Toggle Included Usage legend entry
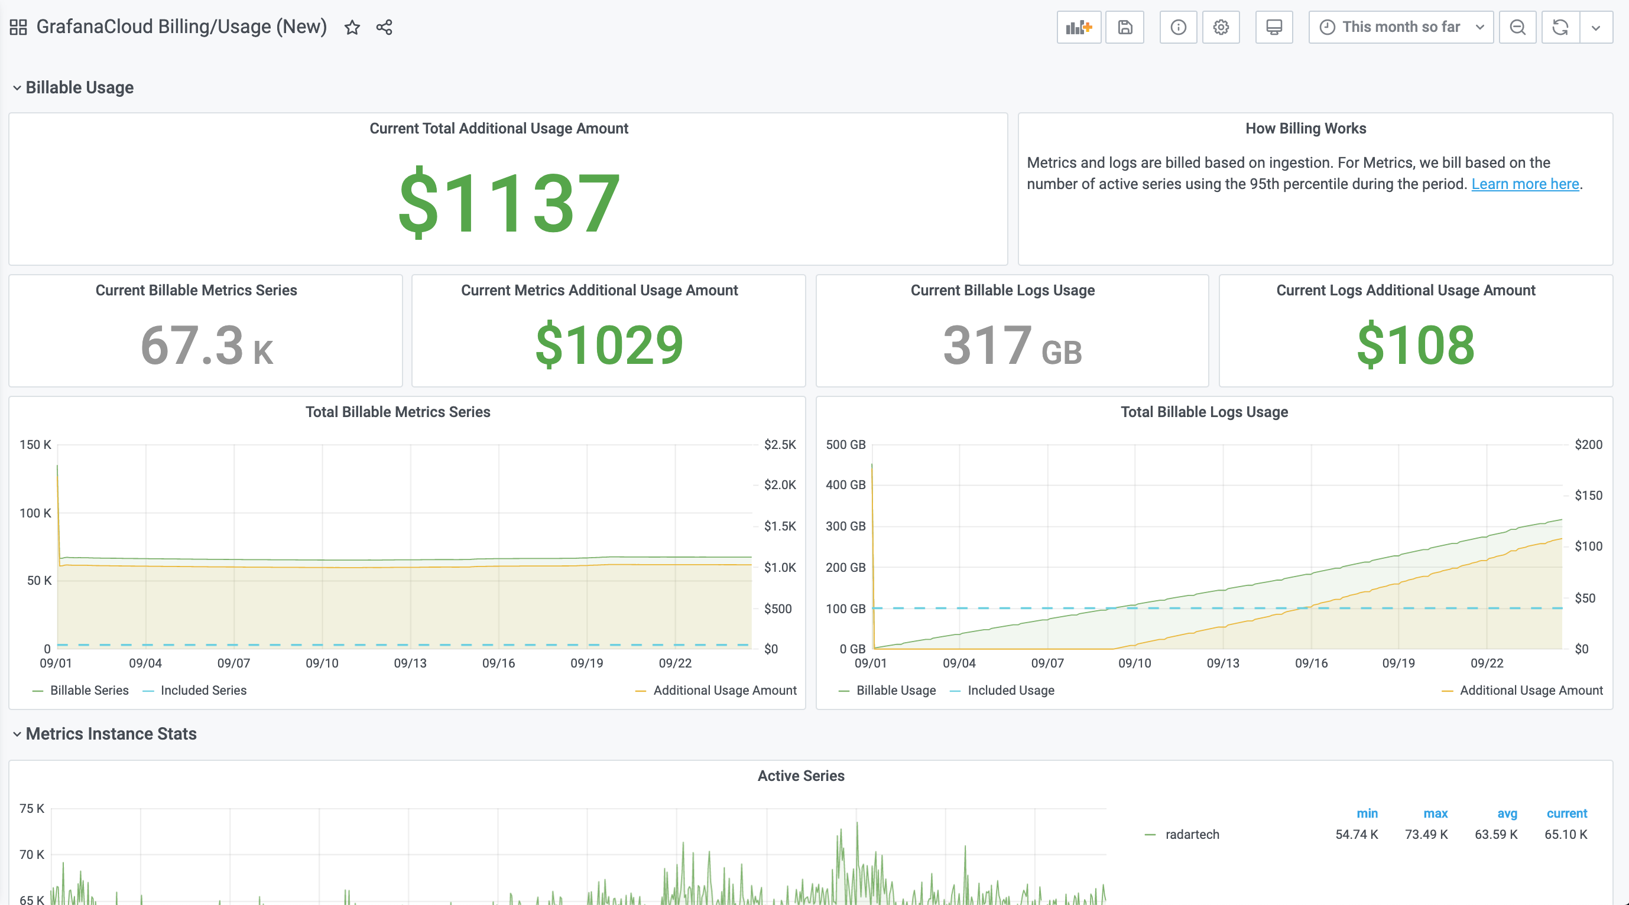 [1011, 691]
